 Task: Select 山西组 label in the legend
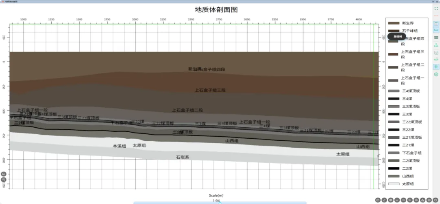click(x=408, y=176)
